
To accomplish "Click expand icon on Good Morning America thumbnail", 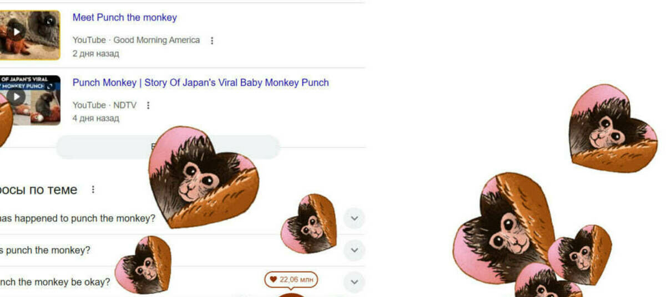I will [x=50, y=21].
